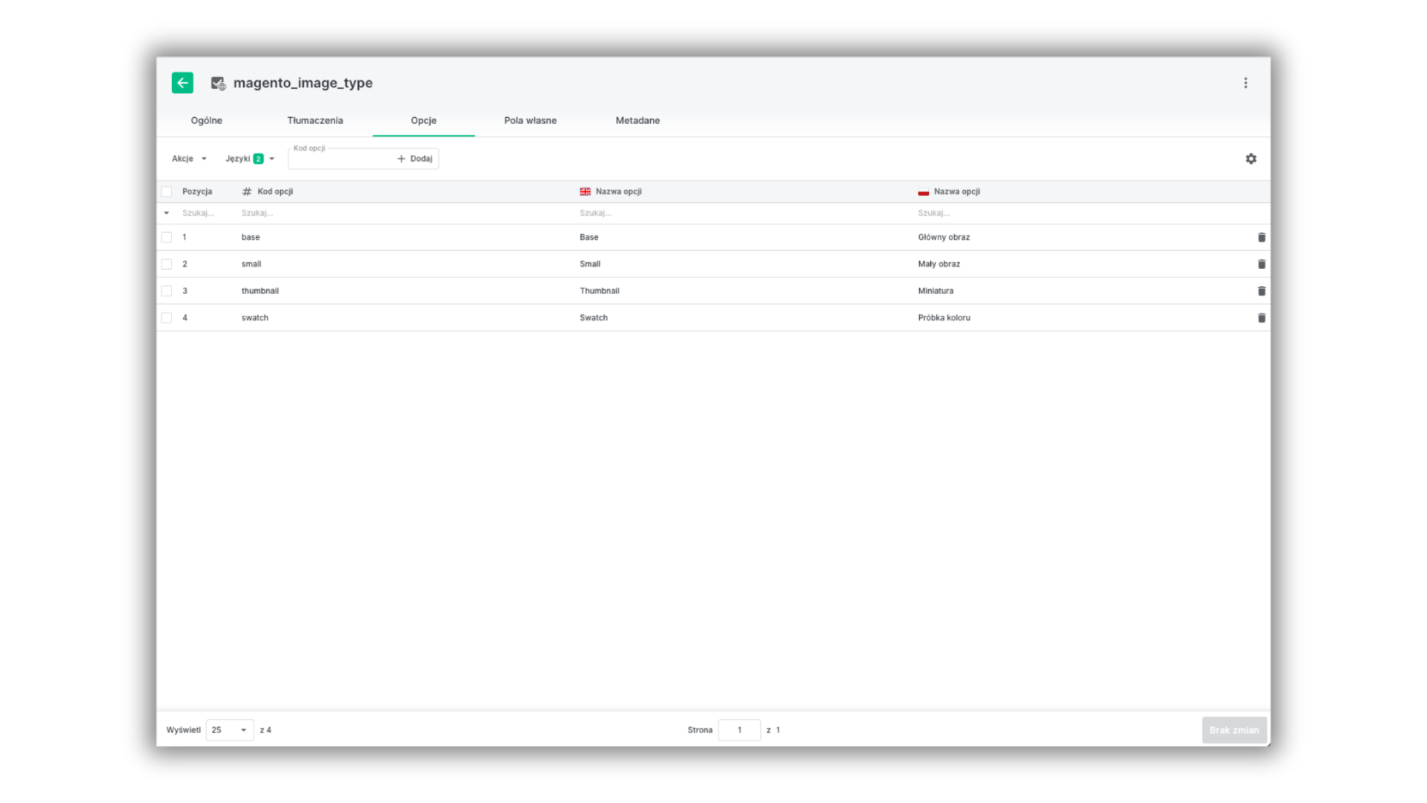Click the Dodaj add button

pos(415,159)
